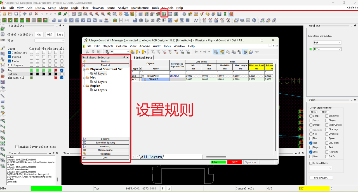The image size is (358, 192).
Task: Check the Groups find filter checkbox
Action: pyautogui.click(x=311, y=116)
